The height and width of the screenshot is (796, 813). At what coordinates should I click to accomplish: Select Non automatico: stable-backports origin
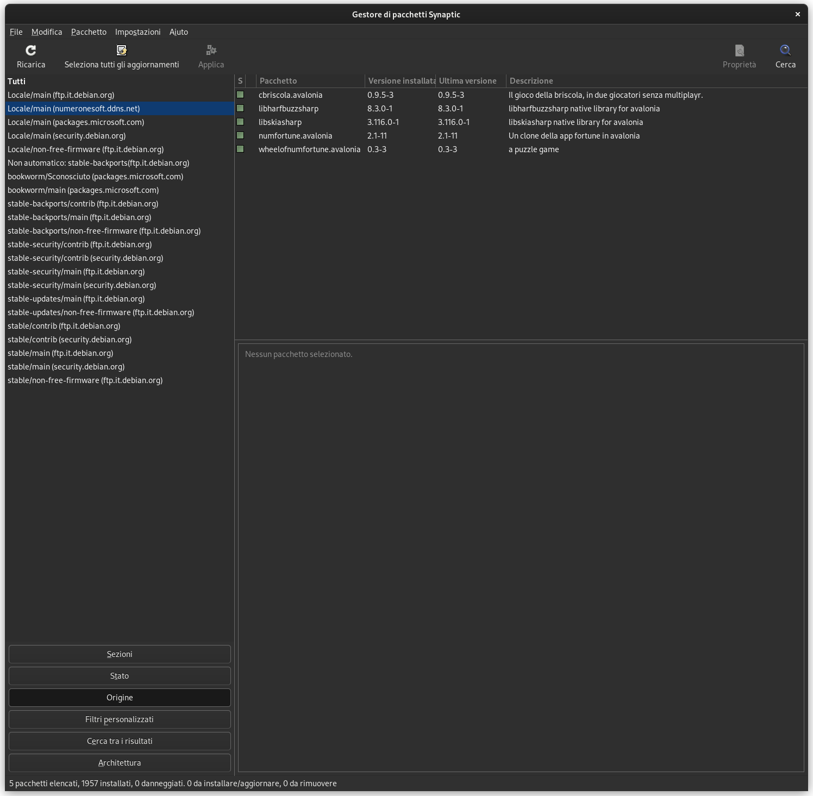click(x=120, y=163)
